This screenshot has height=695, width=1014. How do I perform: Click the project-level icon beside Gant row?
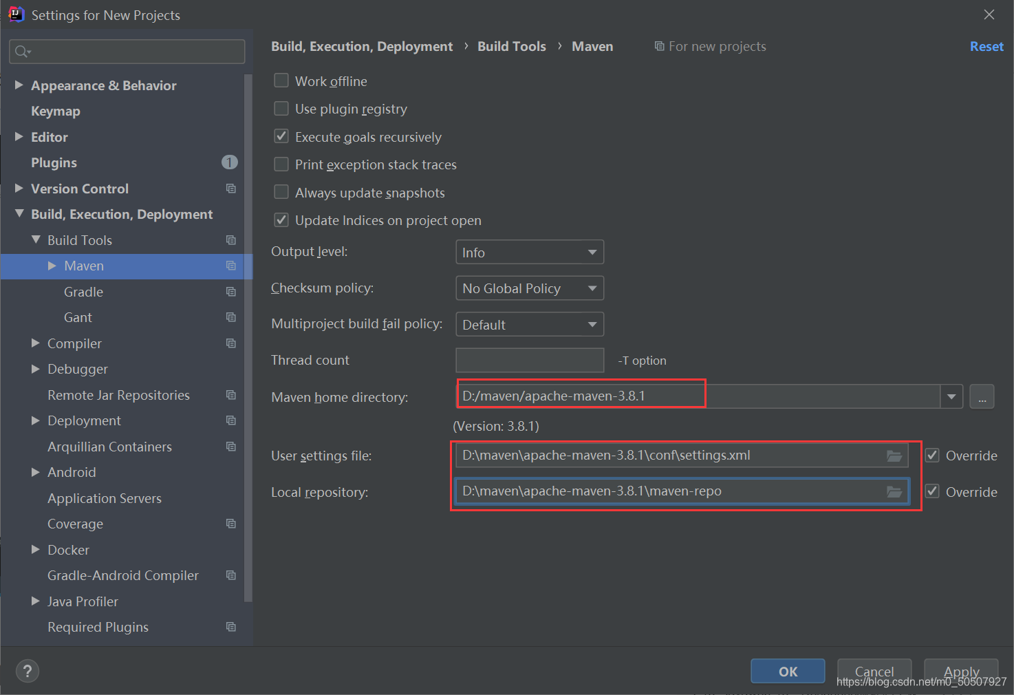point(231,317)
